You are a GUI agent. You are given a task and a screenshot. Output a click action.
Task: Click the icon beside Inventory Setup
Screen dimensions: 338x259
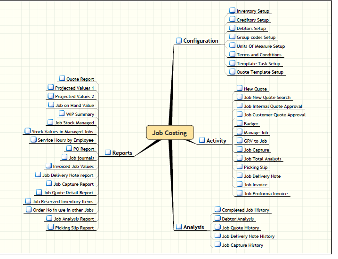(232, 10)
